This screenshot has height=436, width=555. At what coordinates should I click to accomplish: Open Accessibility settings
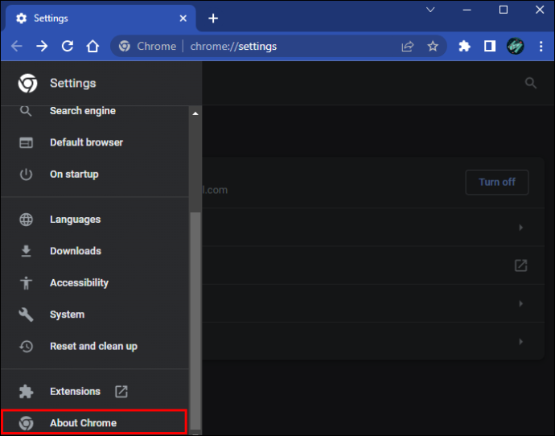94,283
